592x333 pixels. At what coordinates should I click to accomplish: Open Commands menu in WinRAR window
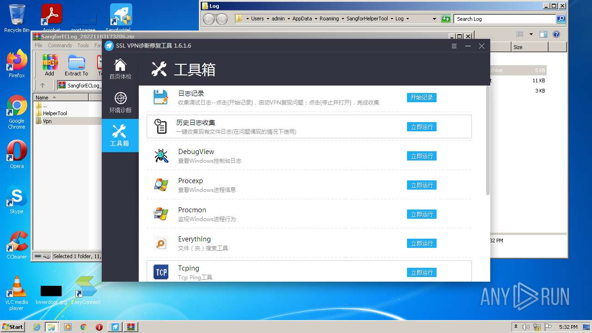(60, 45)
